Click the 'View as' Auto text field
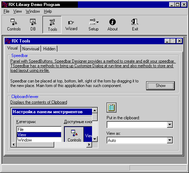189x173 pixels. [x=137, y=140]
